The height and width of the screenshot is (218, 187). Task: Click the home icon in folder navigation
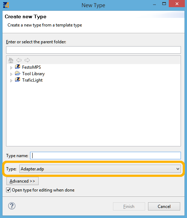(x=11, y=60)
